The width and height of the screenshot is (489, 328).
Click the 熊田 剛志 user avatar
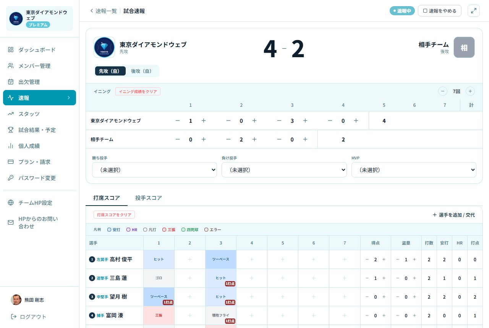16,300
